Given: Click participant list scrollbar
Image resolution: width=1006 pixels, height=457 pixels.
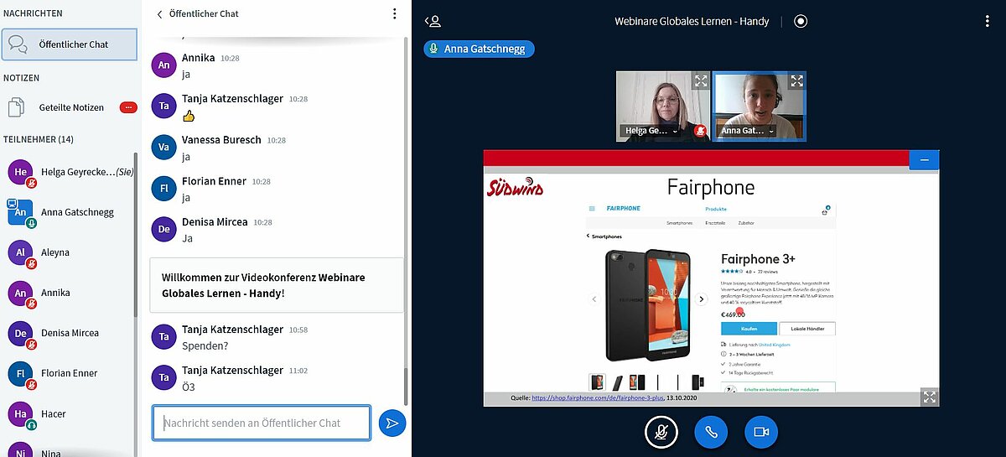Looking at the screenshot, I should pyautogui.click(x=136, y=235).
